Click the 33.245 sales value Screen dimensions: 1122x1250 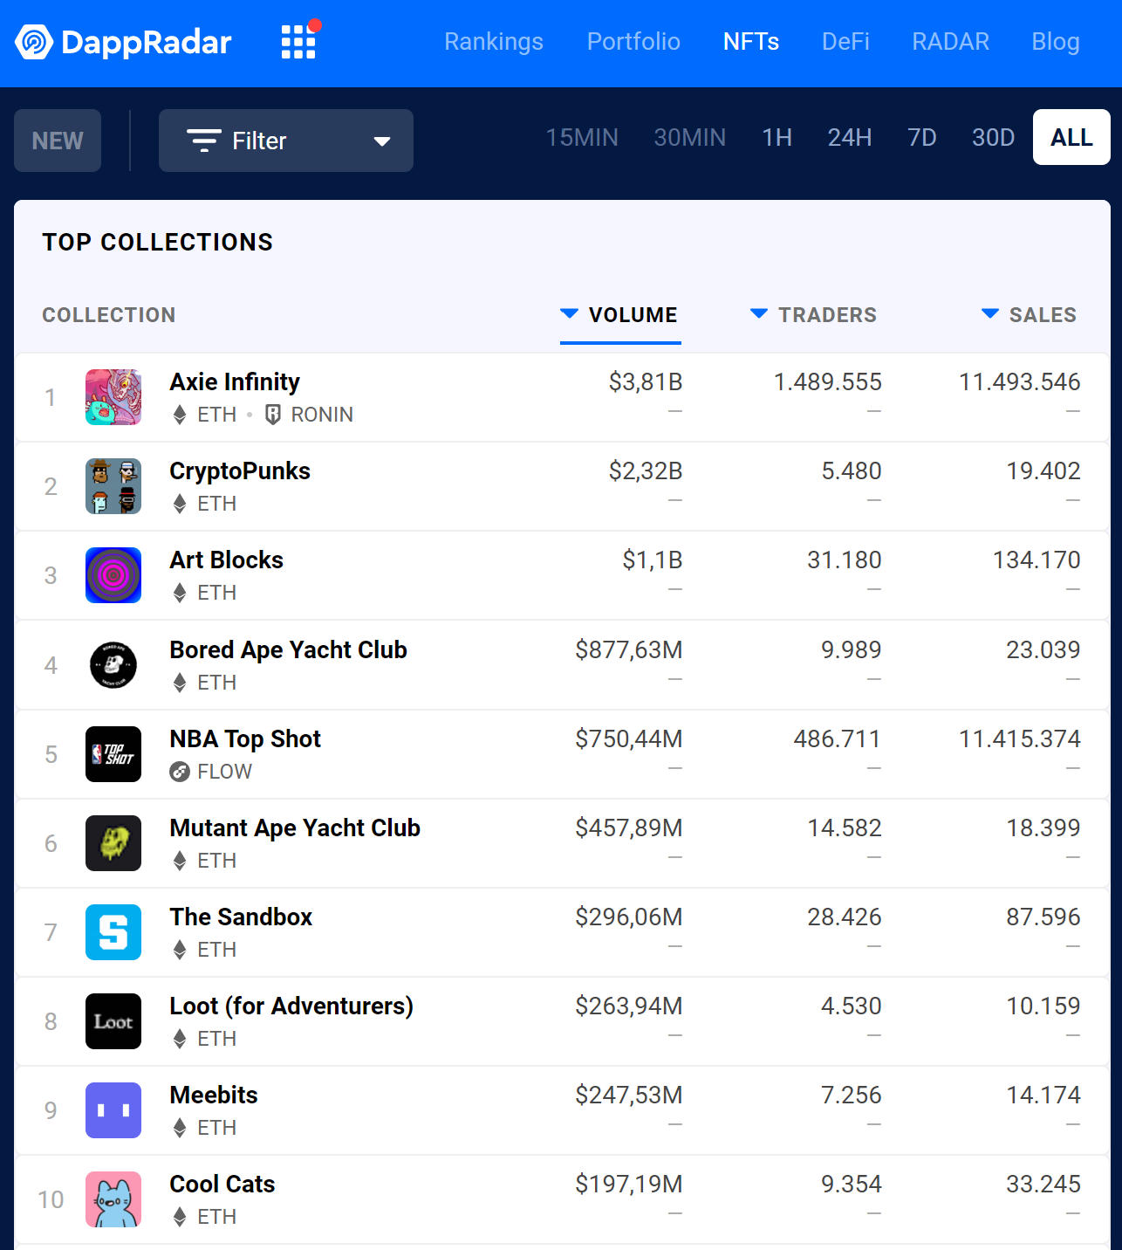(x=1043, y=1184)
